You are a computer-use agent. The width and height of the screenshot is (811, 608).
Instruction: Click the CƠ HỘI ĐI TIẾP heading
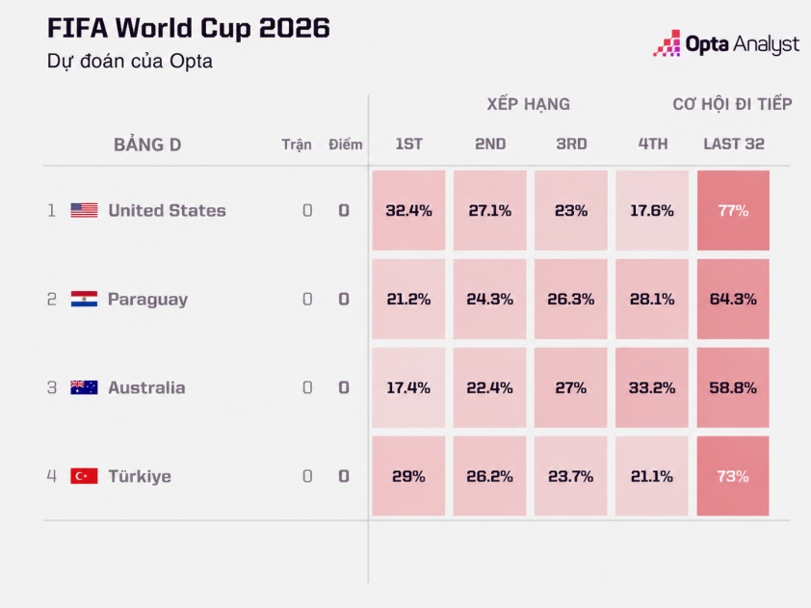[732, 104]
